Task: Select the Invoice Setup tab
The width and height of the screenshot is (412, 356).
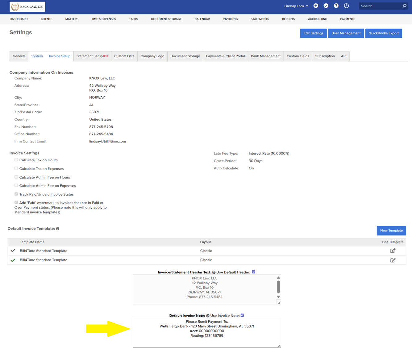Action: (60, 56)
